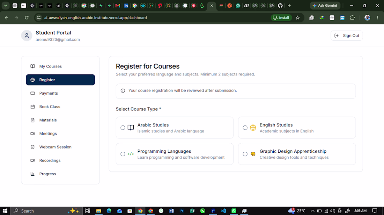Image resolution: width=384 pixels, height=215 pixels.
Task: Switch to the GitHub browser tab
Action: pyautogui.click(x=280, y=6)
